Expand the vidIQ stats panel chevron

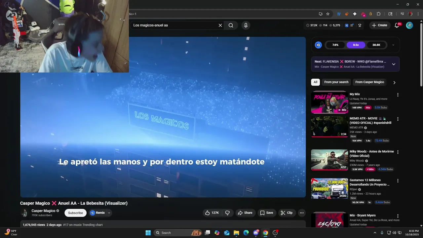click(393, 45)
